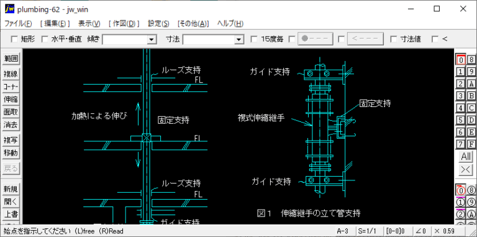The height and width of the screenshot is (237, 477).
Task: Enable the 矩形 checkbox
Action: pyautogui.click(x=14, y=39)
